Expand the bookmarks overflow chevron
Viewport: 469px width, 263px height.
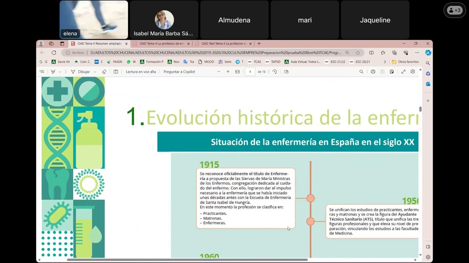[x=385, y=62]
